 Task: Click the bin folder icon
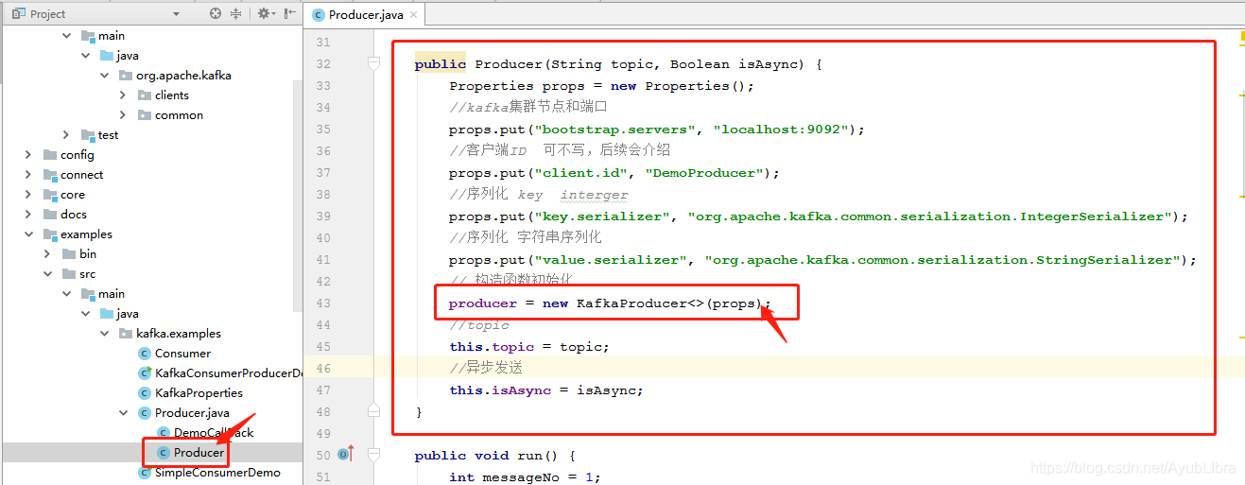click(69, 254)
